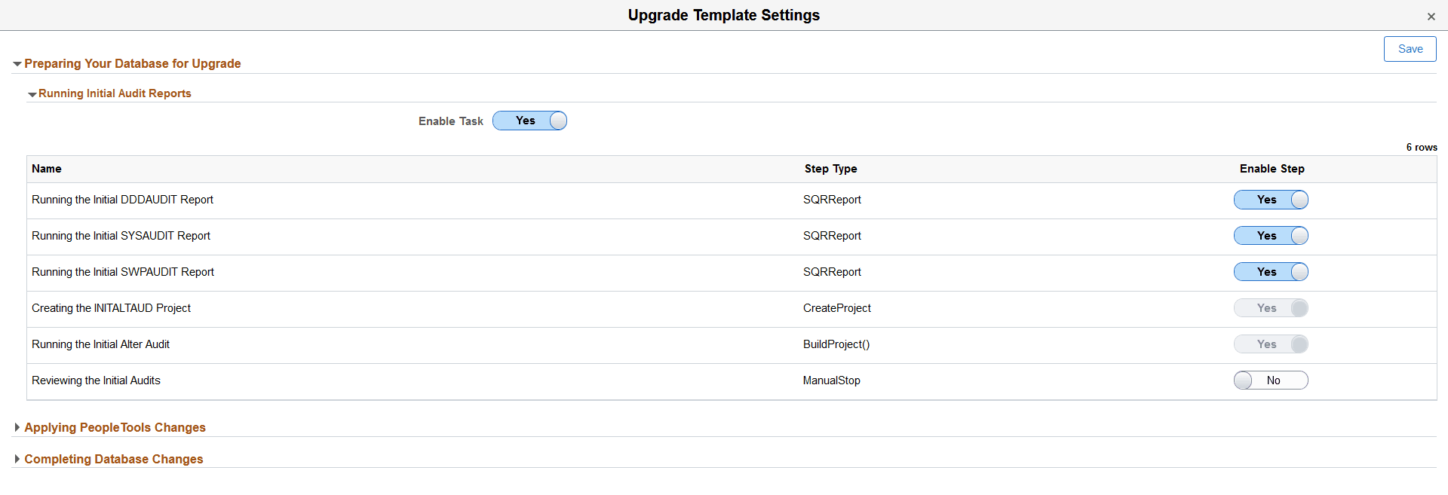1448x495 pixels.
Task: Toggle the Enable Task switch off
Action: [x=529, y=121]
